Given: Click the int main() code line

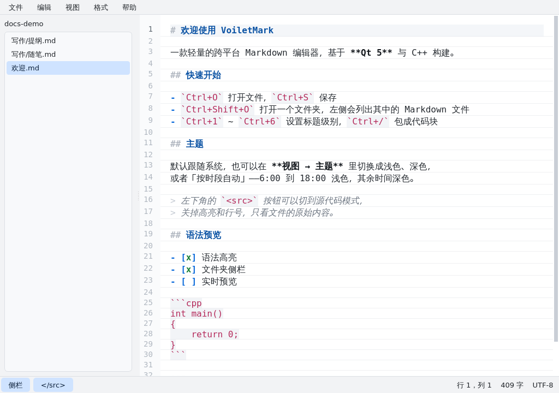Looking at the screenshot, I should pyautogui.click(x=197, y=314).
